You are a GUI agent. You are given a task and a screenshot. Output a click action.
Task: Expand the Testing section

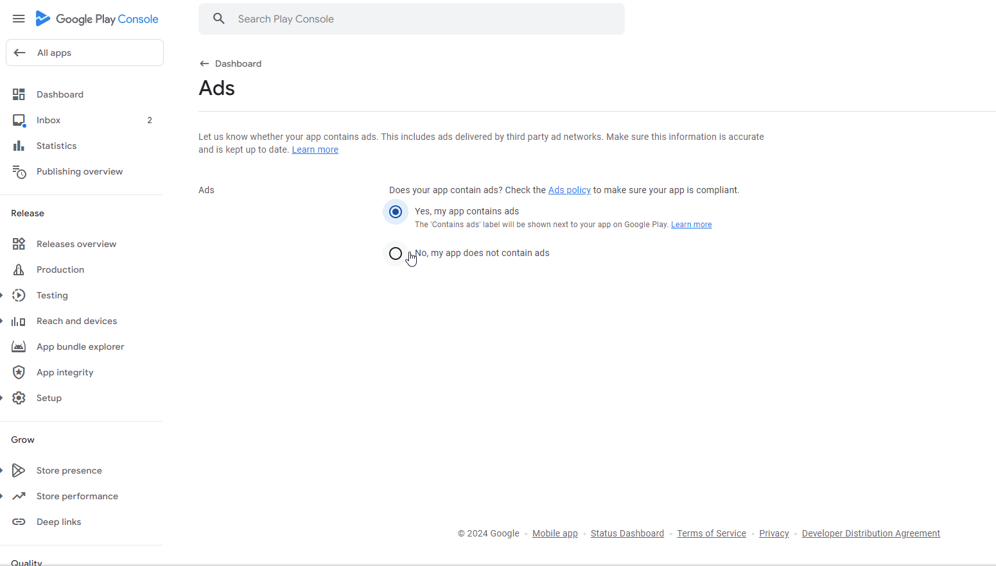pyautogui.click(x=51, y=295)
